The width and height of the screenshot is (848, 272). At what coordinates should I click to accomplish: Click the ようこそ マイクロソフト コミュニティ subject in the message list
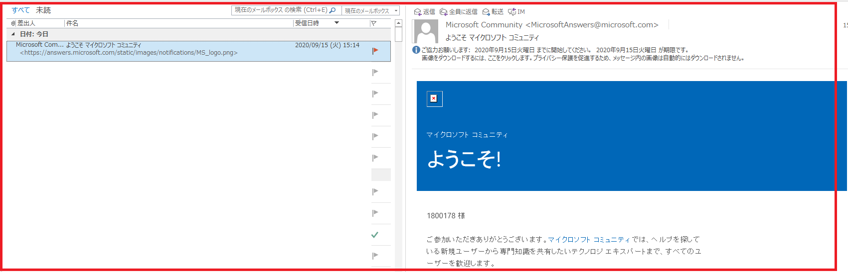tap(104, 45)
